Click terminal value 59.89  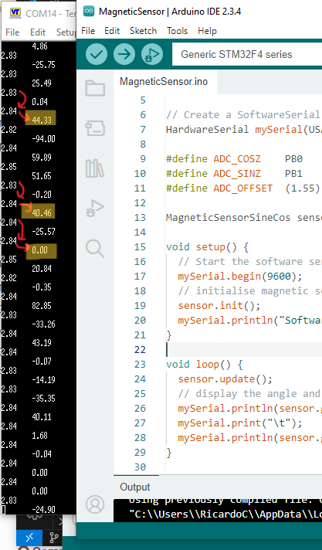[x=42, y=158]
